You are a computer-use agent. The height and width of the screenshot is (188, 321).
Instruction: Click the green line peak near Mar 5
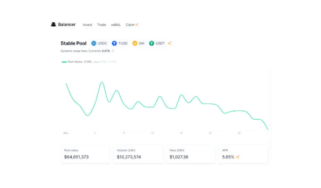click(x=102, y=82)
